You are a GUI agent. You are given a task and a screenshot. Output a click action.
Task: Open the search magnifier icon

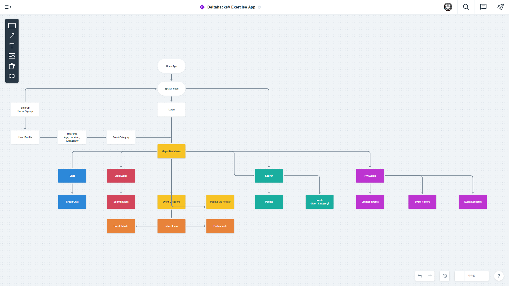[x=466, y=7]
